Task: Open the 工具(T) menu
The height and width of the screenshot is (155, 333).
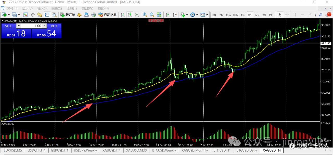Action: (72, 8)
